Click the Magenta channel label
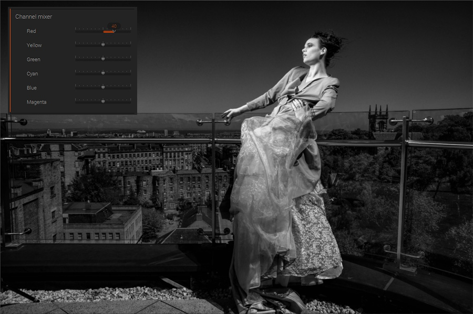Viewport: 473px width, 314px height. (36, 102)
